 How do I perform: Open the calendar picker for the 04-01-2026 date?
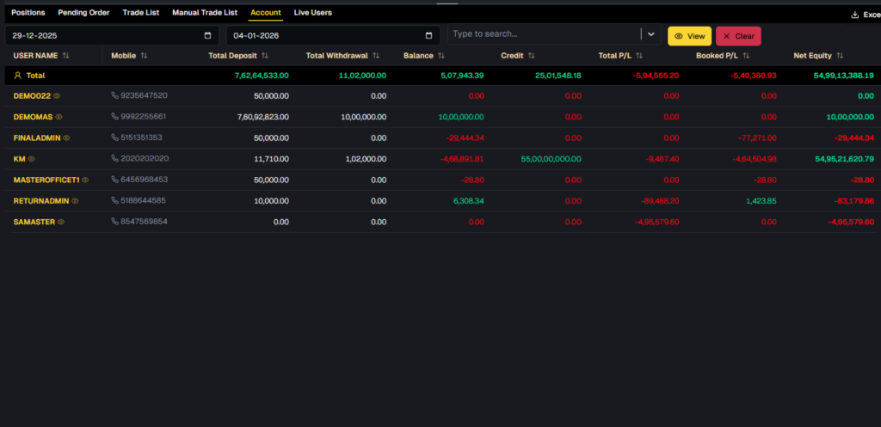(x=429, y=35)
